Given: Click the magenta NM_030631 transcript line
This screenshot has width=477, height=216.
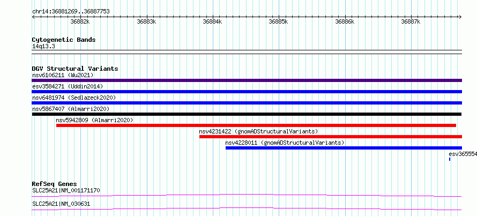Looking at the screenshot, I should (247, 208).
